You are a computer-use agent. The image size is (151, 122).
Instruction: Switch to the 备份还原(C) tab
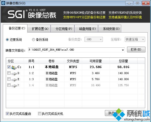pyautogui.click(x=15, y=28)
